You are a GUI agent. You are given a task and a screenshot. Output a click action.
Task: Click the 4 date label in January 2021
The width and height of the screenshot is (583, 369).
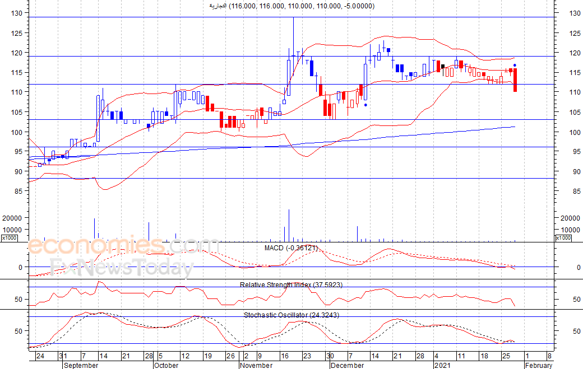click(x=437, y=356)
